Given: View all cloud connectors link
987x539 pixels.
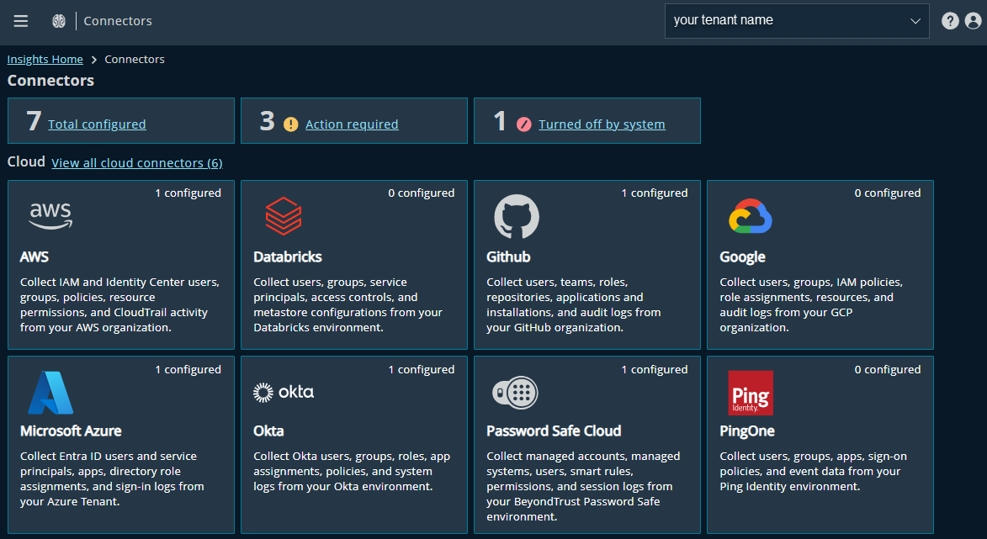Looking at the screenshot, I should pos(137,163).
